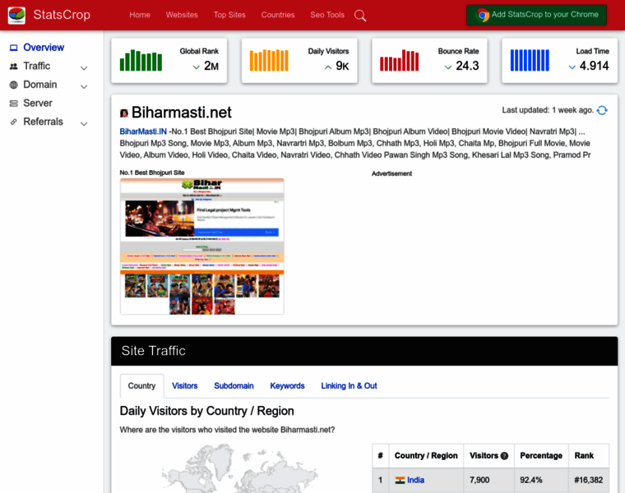Expand the Referrals sidebar section chevron
Image resolution: width=625 pixels, height=493 pixels.
click(84, 124)
